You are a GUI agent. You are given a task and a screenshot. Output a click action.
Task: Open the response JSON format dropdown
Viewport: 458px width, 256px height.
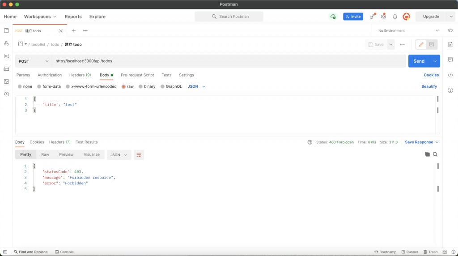pos(119,154)
